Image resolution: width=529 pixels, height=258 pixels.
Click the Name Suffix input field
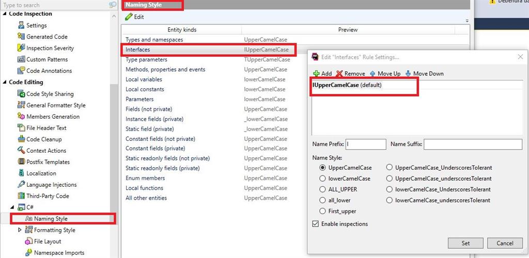click(x=473, y=144)
